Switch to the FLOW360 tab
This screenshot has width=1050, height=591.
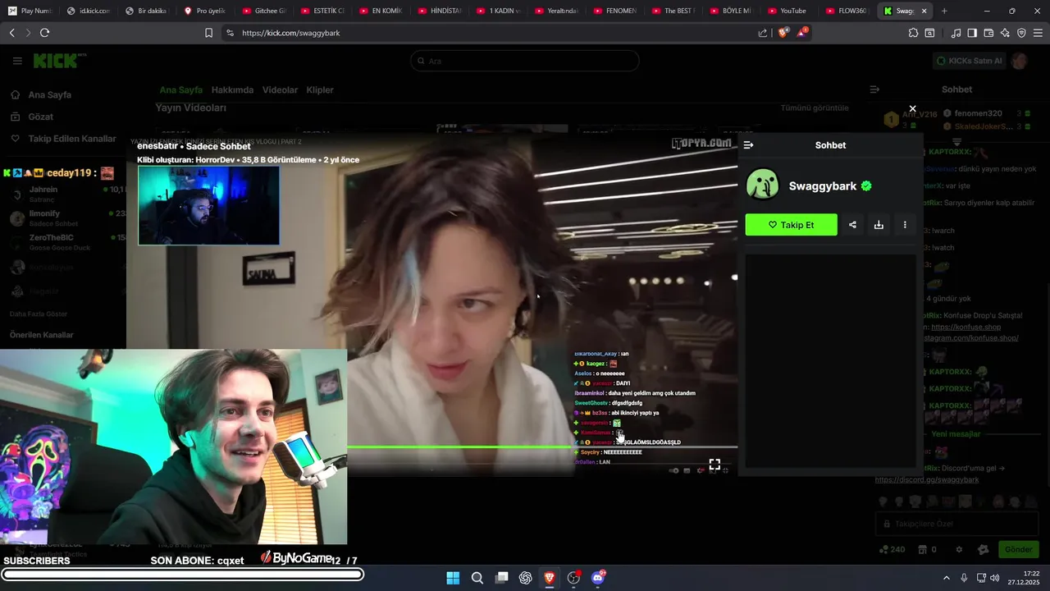(846, 11)
